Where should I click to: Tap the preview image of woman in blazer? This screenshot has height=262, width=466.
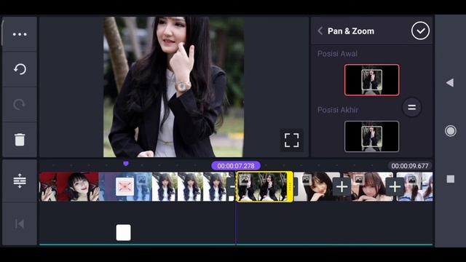[174, 87]
